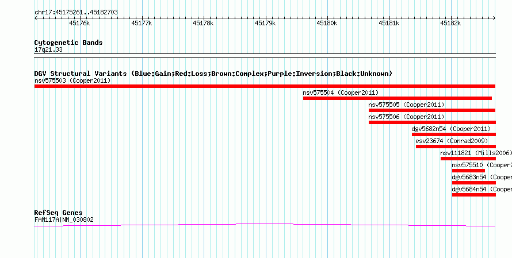This screenshot has width=512, height=258.
Task: Click the 45181k ruler mark
Action: pyautogui.click(x=389, y=23)
